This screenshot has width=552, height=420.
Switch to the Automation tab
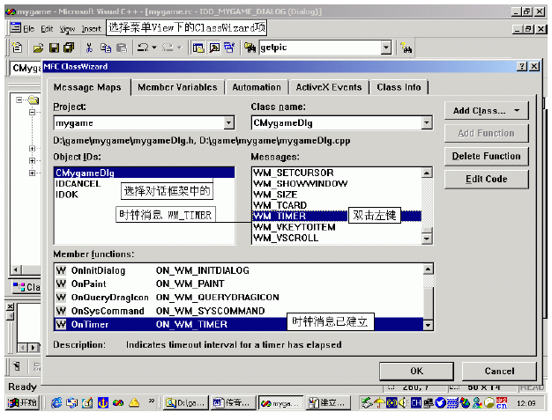click(257, 87)
